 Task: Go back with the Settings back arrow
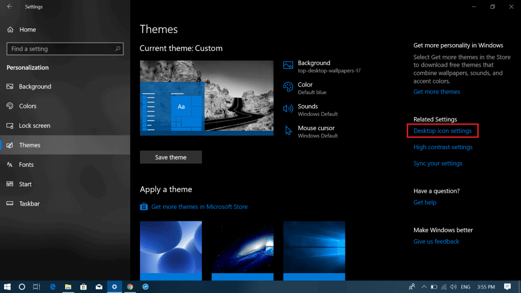pos(10,7)
